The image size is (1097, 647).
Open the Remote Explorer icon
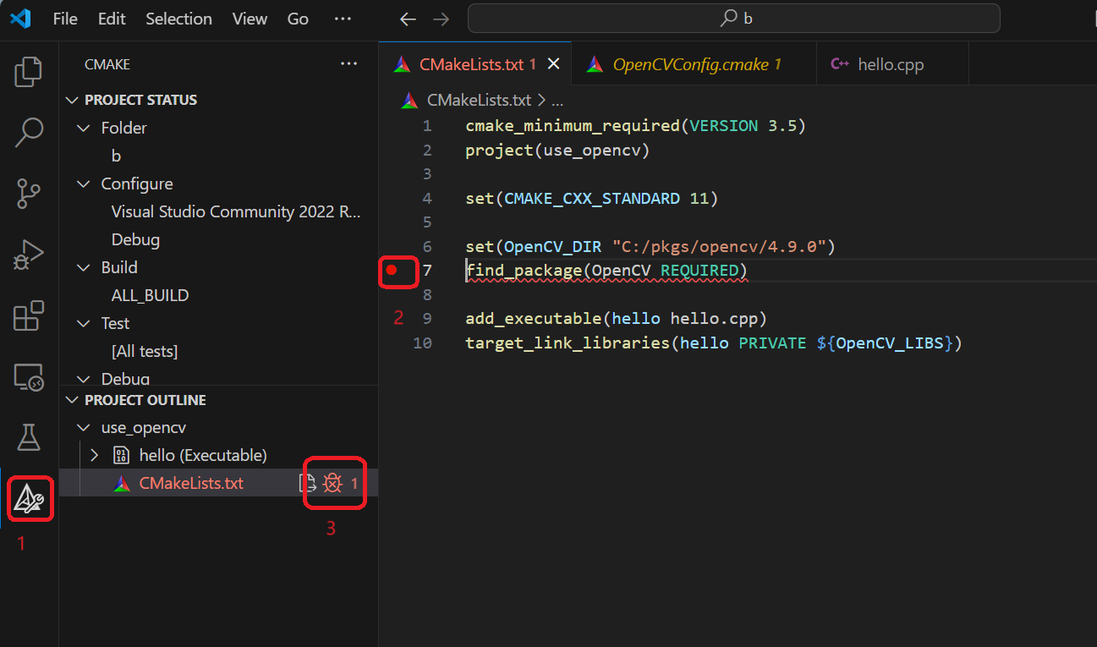coord(28,376)
